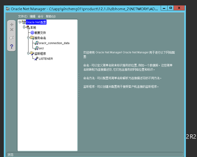Click the test connection toolbar icon

pos(12,37)
